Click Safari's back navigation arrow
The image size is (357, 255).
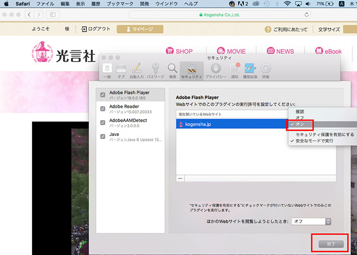[x=29, y=15]
